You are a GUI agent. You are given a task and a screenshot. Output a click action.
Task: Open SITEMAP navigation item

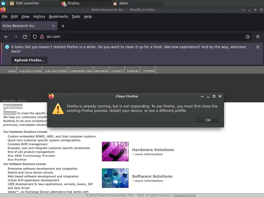pyautogui.click(x=149, y=71)
